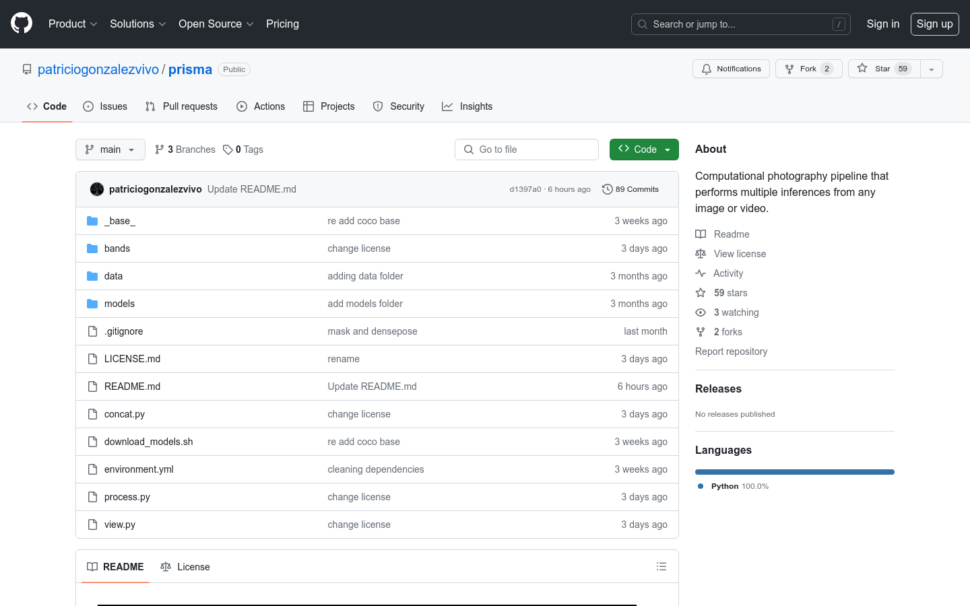This screenshot has width=970, height=606.
Task: Switch to the Actions tab
Action: click(x=261, y=106)
